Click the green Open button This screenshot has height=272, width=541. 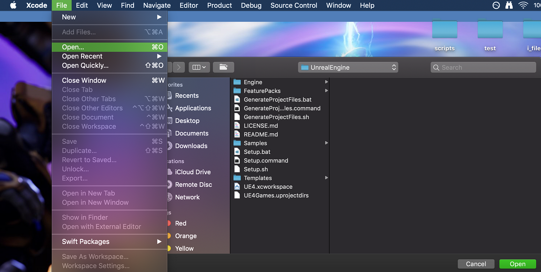pyautogui.click(x=517, y=264)
